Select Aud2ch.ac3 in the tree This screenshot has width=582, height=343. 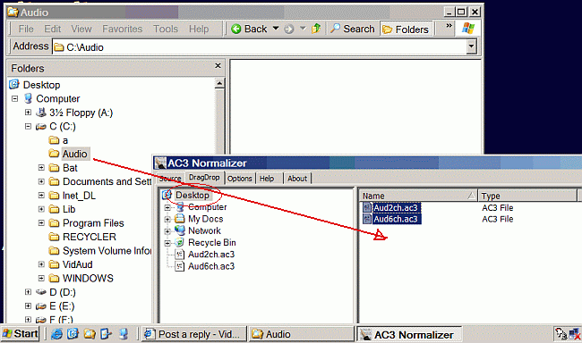click(x=211, y=255)
